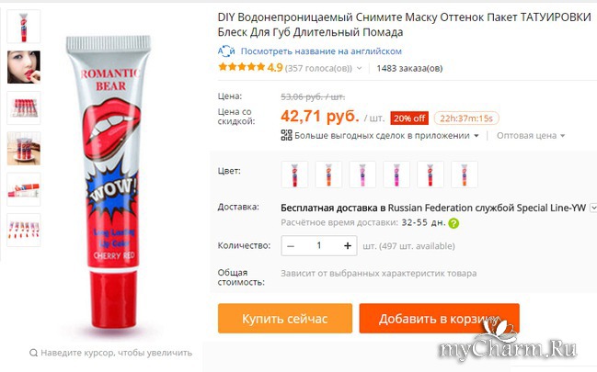Select the top single tube thumbnail
The width and height of the screenshot is (597, 372).
pyautogui.click(x=24, y=27)
